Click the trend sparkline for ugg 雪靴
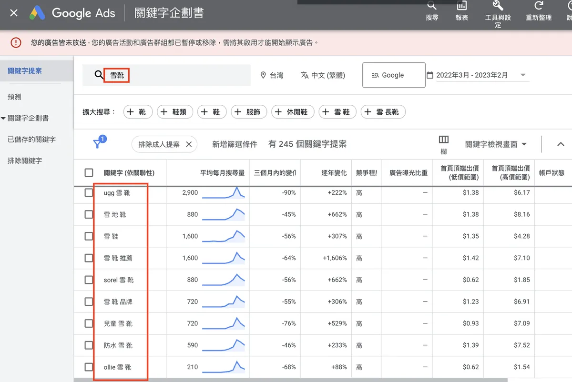Image resolution: width=572 pixels, height=382 pixels. (223, 192)
